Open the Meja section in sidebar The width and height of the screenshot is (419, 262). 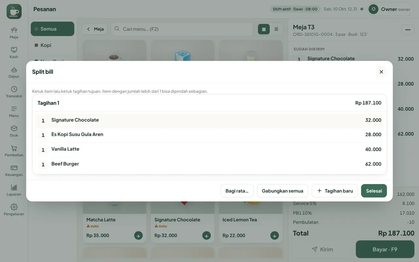pyautogui.click(x=14, y=33)
